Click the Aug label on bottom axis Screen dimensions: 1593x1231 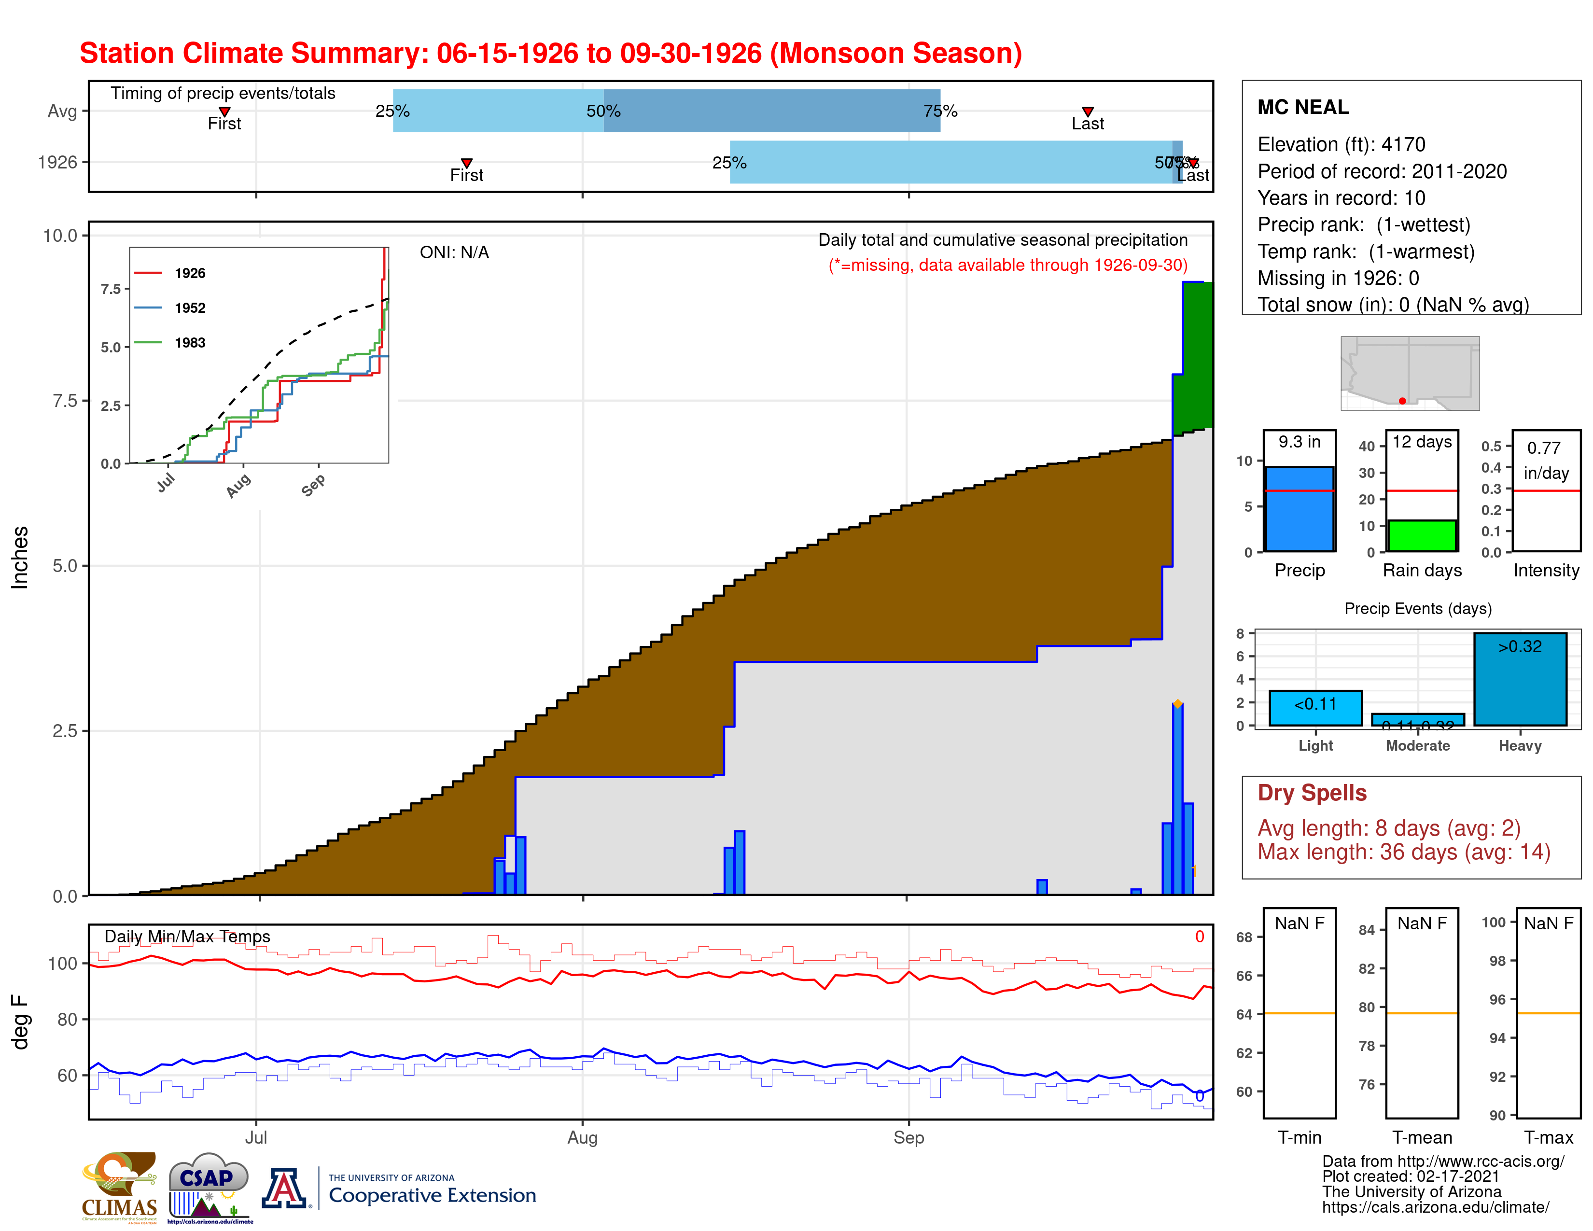(x=582, y=1138)
